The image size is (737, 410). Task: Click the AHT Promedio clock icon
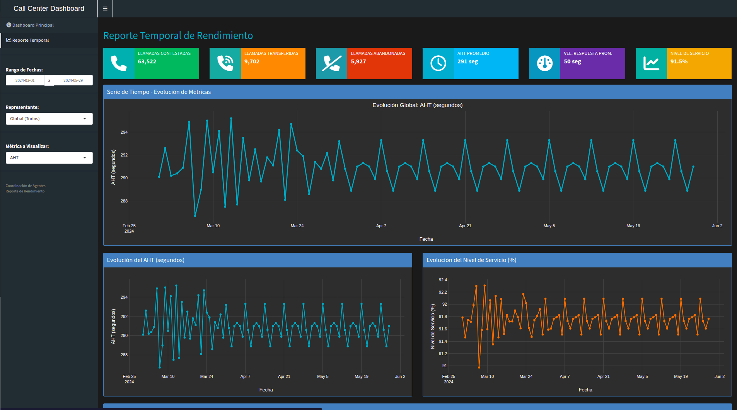[438, 63]
